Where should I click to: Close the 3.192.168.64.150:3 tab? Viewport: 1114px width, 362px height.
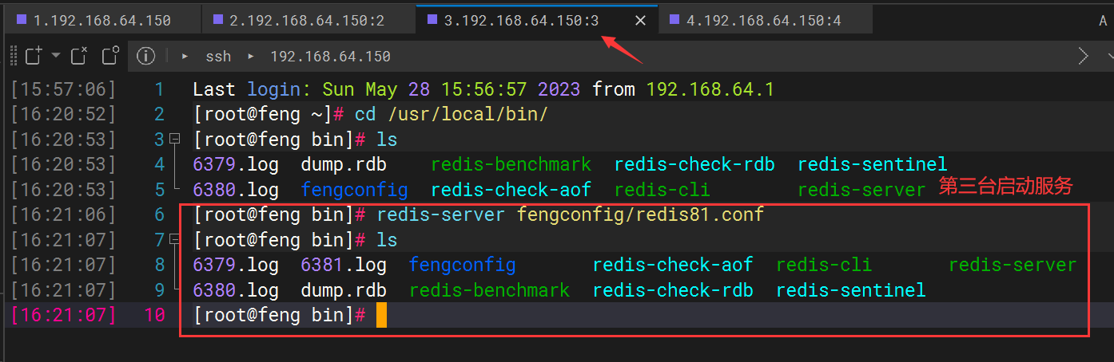click(x=640, y=21)
